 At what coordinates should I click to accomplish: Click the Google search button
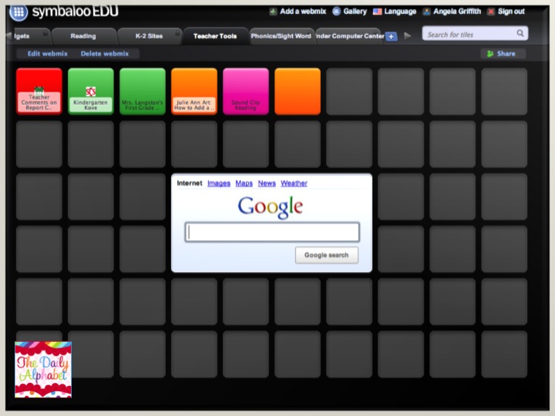point(326,255)
